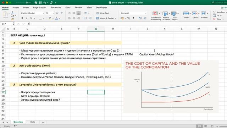This screenshot has height=128, width=227.
Task: Click the Format cells button
Action: pos(204,15)
